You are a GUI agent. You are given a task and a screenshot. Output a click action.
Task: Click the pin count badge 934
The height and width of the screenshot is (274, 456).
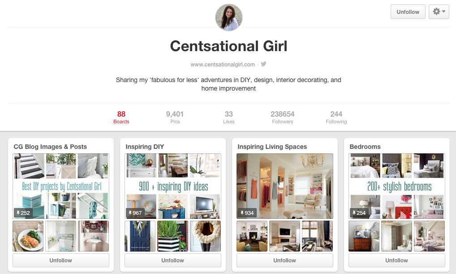[247, 213]
